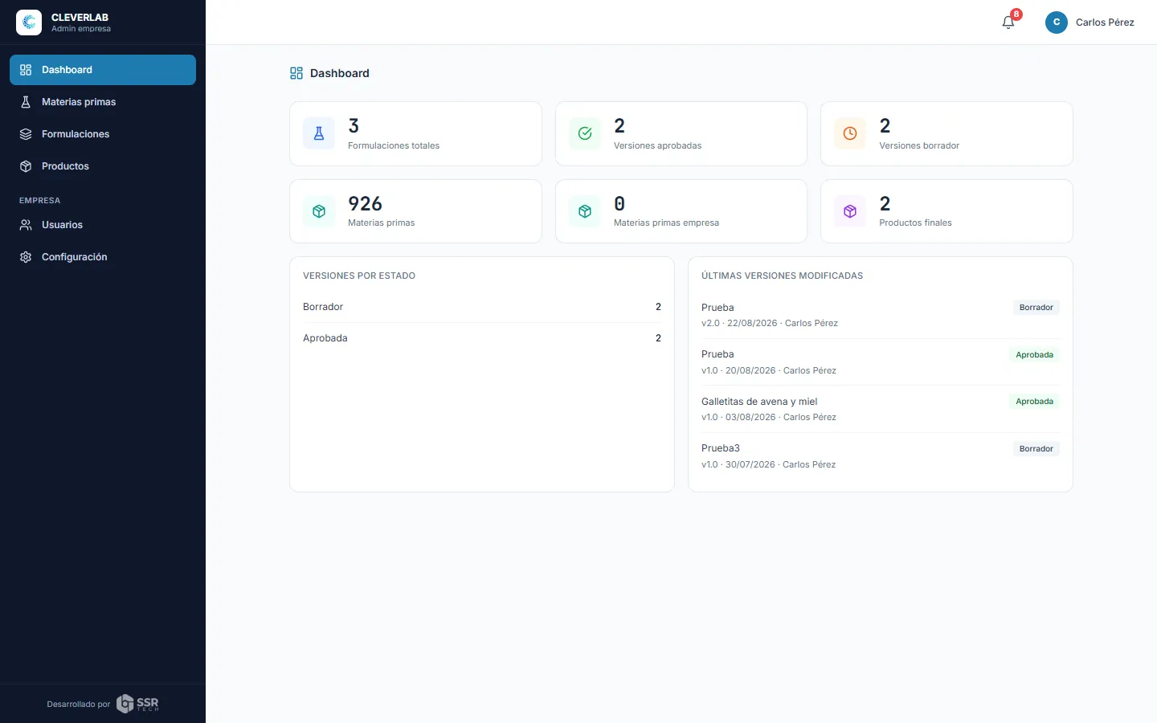The height and width of the screenshot is (723, 1157).
Task: Click the Admin empresa subtitle
Action: [81, 29]
